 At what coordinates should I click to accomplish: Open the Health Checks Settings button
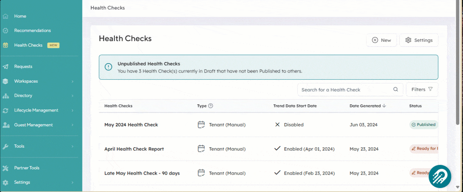pos(419,40)
